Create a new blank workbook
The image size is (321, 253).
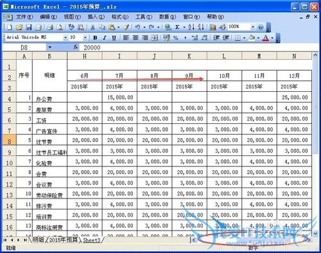[x=10, y=27]
